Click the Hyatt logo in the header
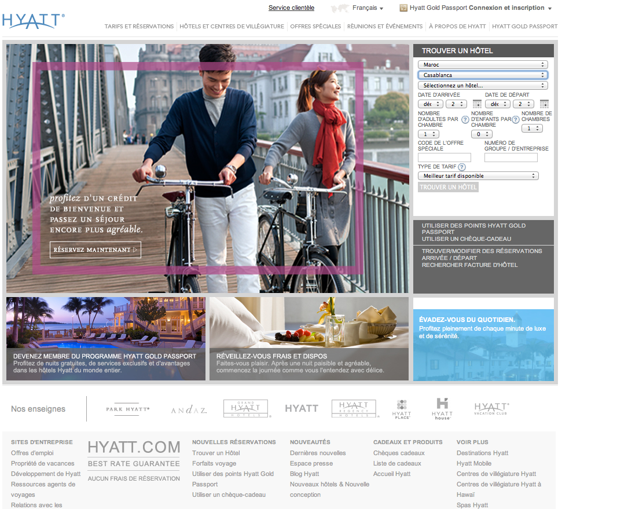 (33, 20)
